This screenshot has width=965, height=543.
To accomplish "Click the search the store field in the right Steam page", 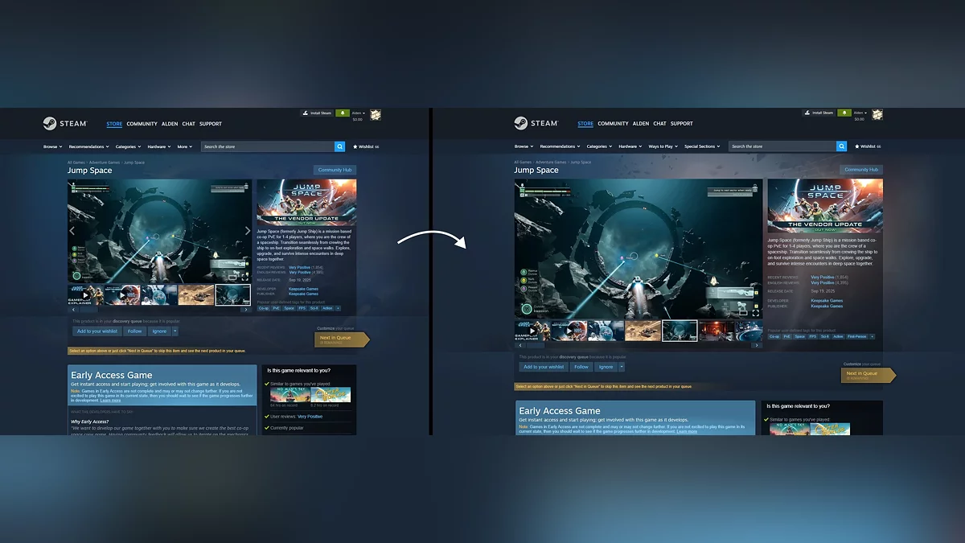I will tap(782, 146).
